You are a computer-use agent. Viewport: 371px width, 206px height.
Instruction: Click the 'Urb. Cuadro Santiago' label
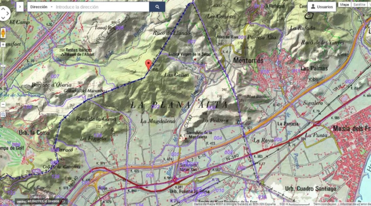point(310,189)
